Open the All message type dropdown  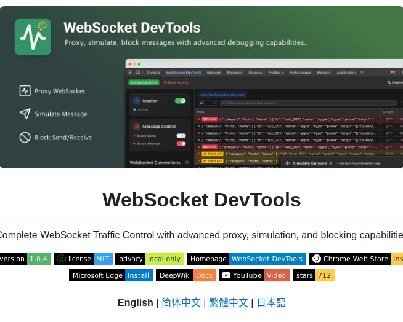point(207,103)
